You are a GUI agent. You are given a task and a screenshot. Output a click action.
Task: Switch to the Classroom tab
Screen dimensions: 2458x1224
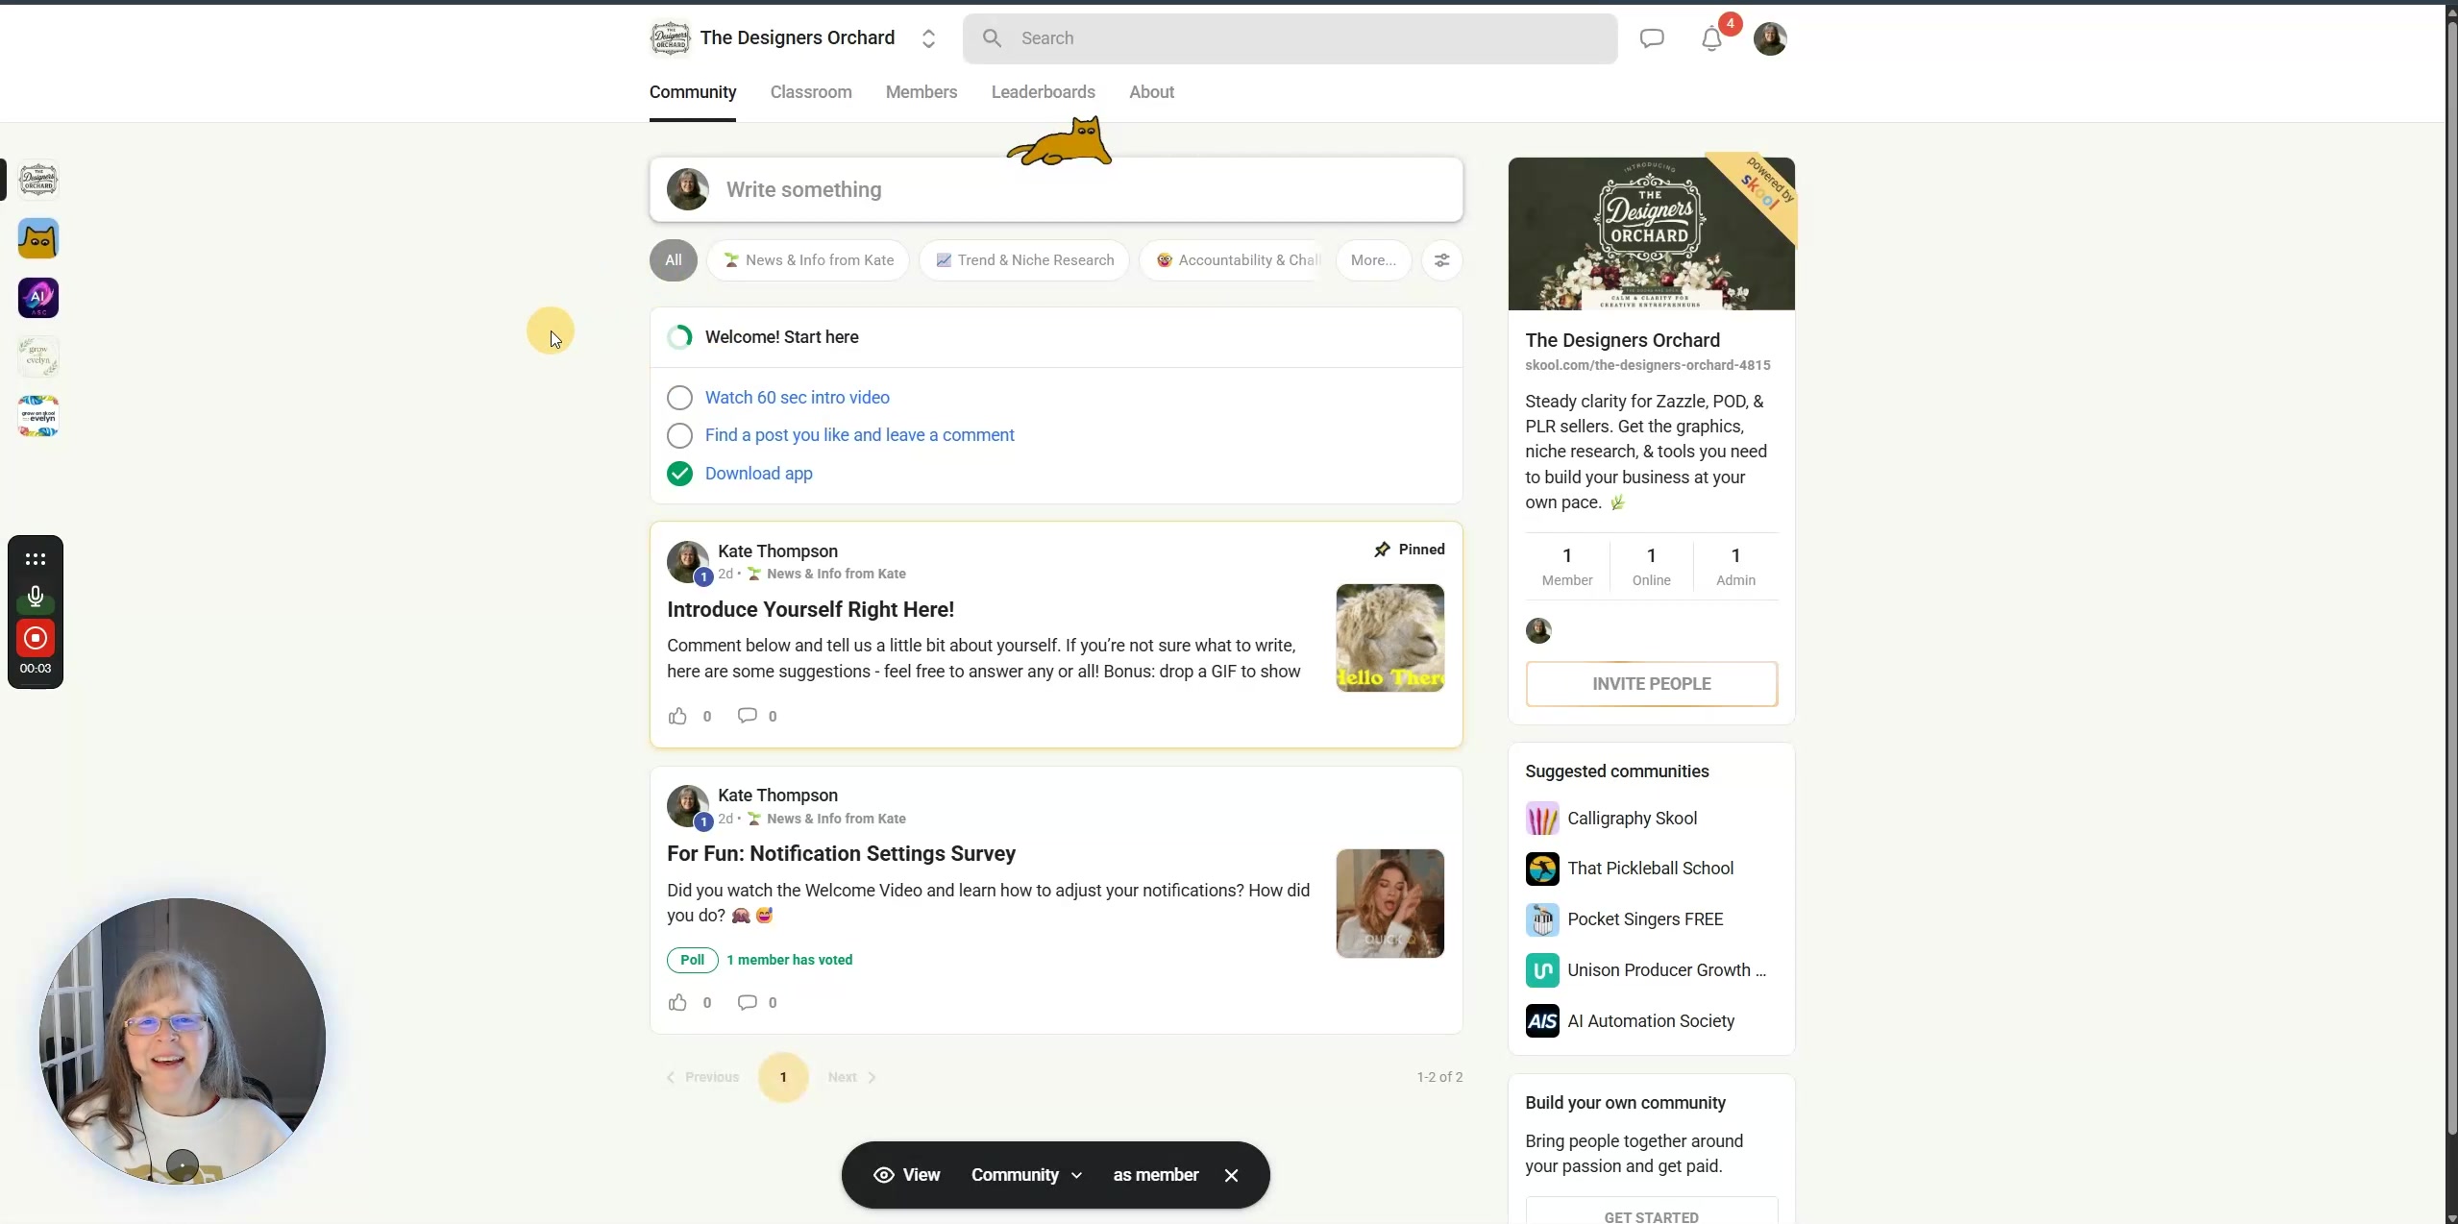pos(810,92)
